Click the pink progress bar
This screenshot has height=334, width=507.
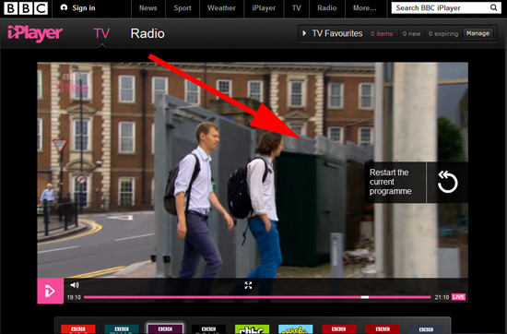pos(257,297)
